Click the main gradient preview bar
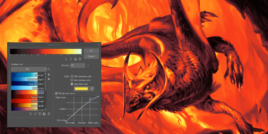 (x=46, y=52)
